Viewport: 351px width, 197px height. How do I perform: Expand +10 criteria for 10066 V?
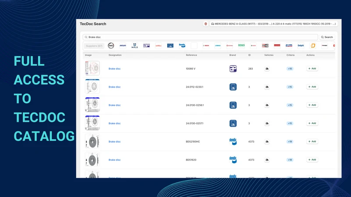click(x=290, y=69)
